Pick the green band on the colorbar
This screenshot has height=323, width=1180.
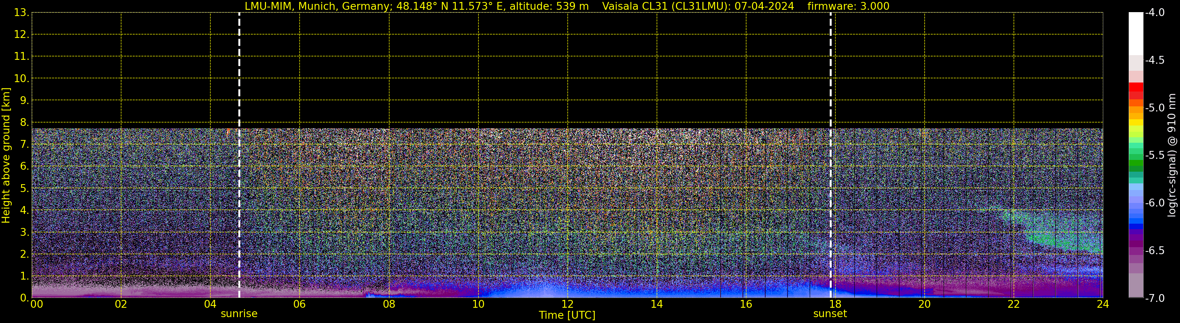pos(1135,162)
